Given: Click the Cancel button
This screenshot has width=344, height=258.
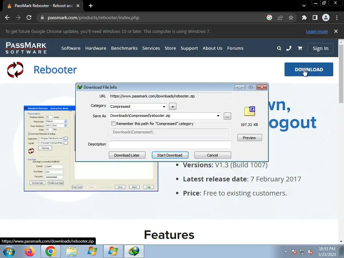Looking at the screenshot, I should [x=213, y=155].
